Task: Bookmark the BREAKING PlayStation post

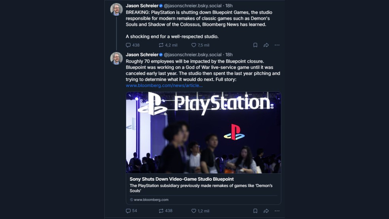Action: pos(255,45)
